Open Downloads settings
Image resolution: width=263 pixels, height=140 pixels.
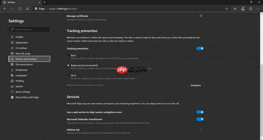[21, 70]
